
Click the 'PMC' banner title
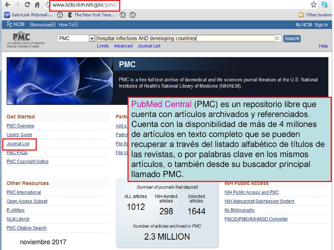(127, 64)
